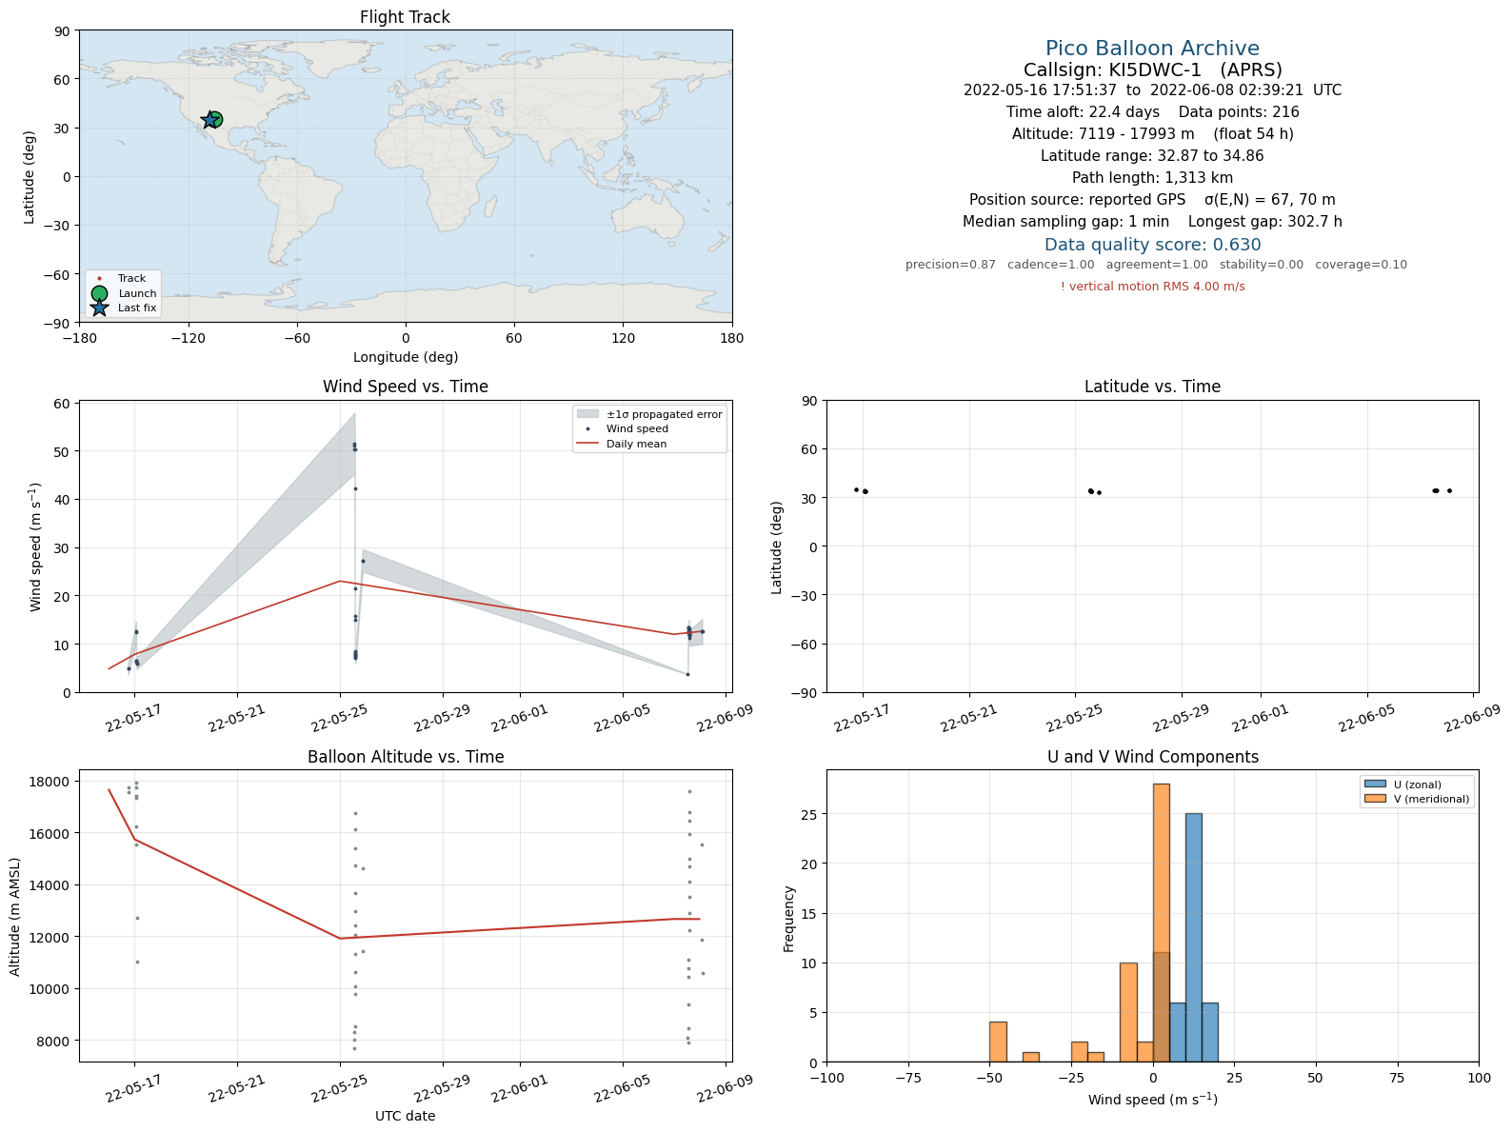Click the Longitude (deg) axis label
The image size is (1512, 1132).
click(x=406, y=357)
